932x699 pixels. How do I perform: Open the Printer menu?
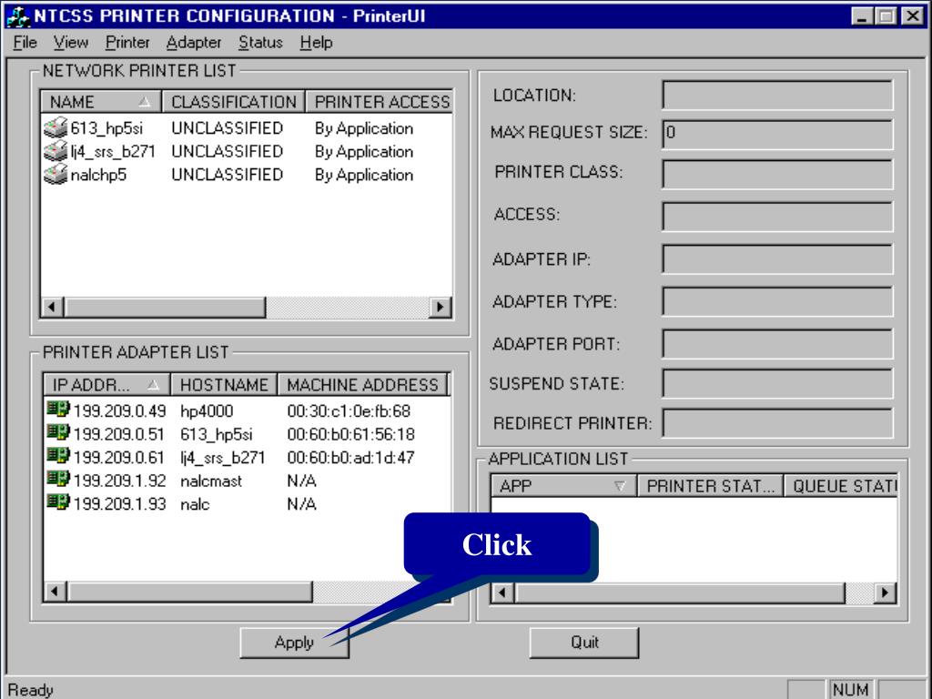[x=127, y=43]
